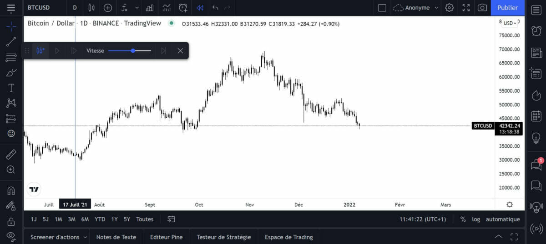Select the 6M time range button
The image size is (546, 244).
click(x=85, y=219)
